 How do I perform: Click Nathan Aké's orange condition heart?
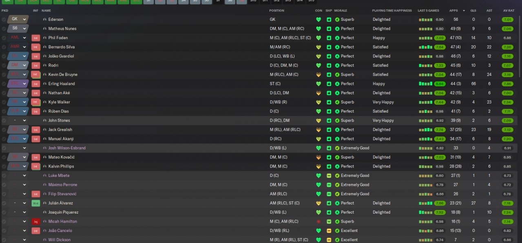pyautogui.click(x=319, y=93)
